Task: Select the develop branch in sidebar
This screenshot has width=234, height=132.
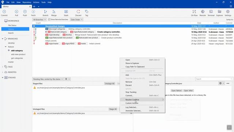Action: (x=11, y=43)
